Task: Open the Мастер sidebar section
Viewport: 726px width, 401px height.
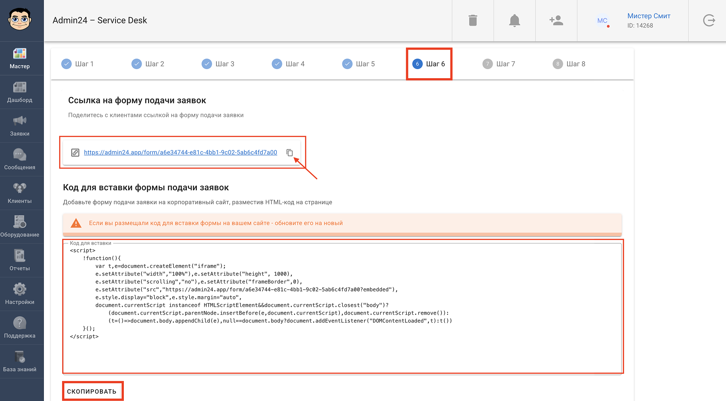Action: tap(20, 59)
